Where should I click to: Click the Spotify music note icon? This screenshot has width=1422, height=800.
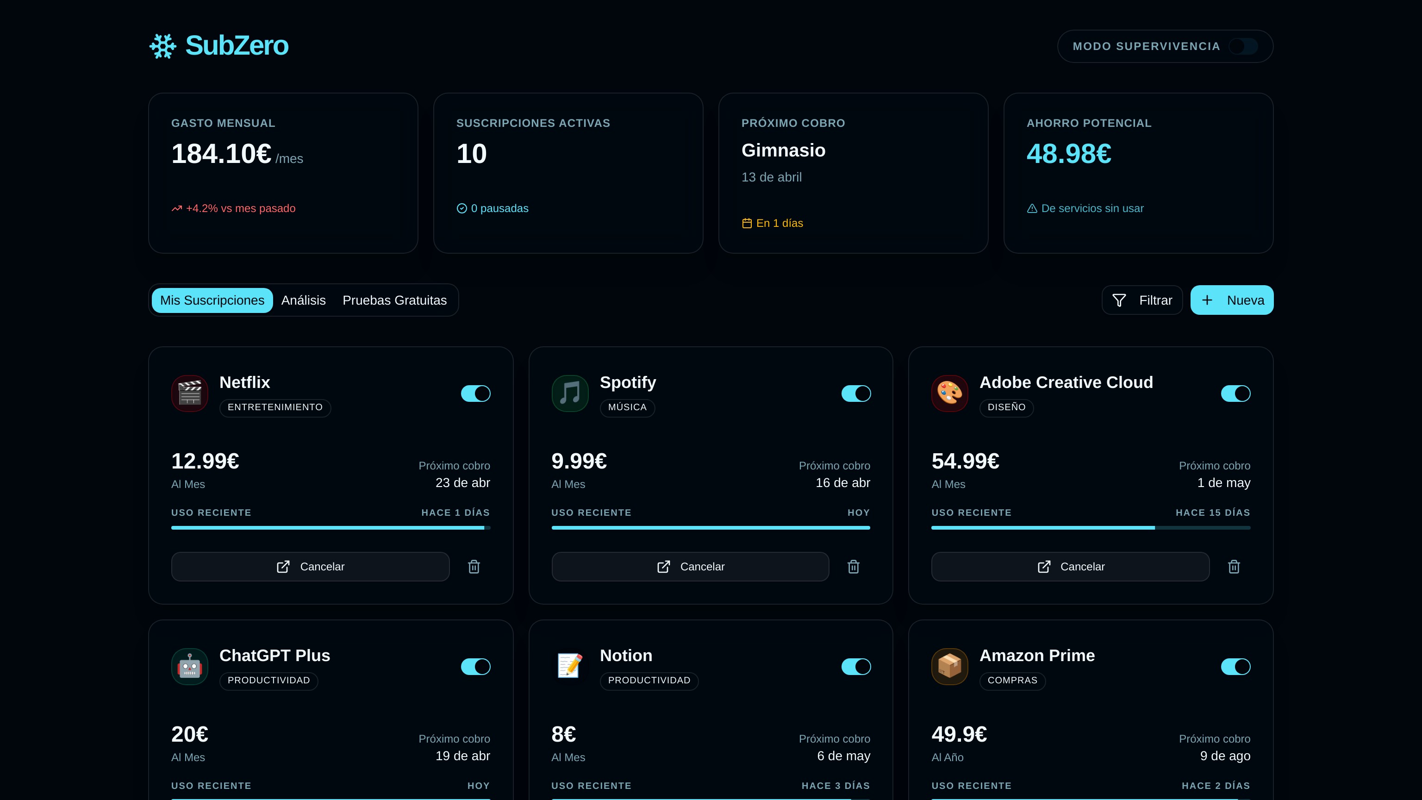coord(570,393)
